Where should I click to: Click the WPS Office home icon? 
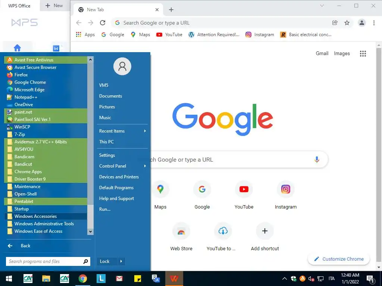point(17,48)
